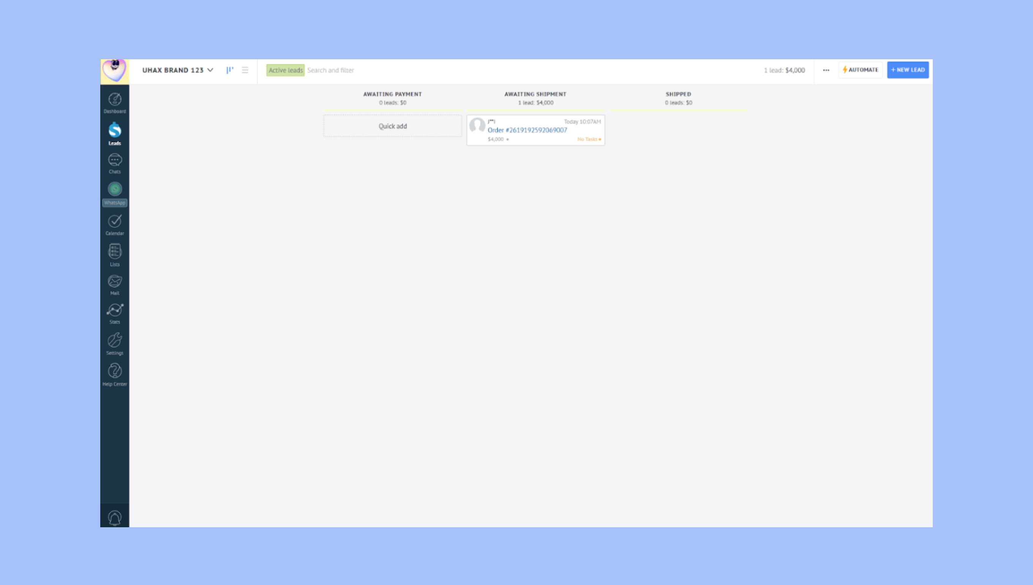Viewport: 1033px width, 585px height.
Task: Switch to pipeline board view
Action: pos(230,70)
